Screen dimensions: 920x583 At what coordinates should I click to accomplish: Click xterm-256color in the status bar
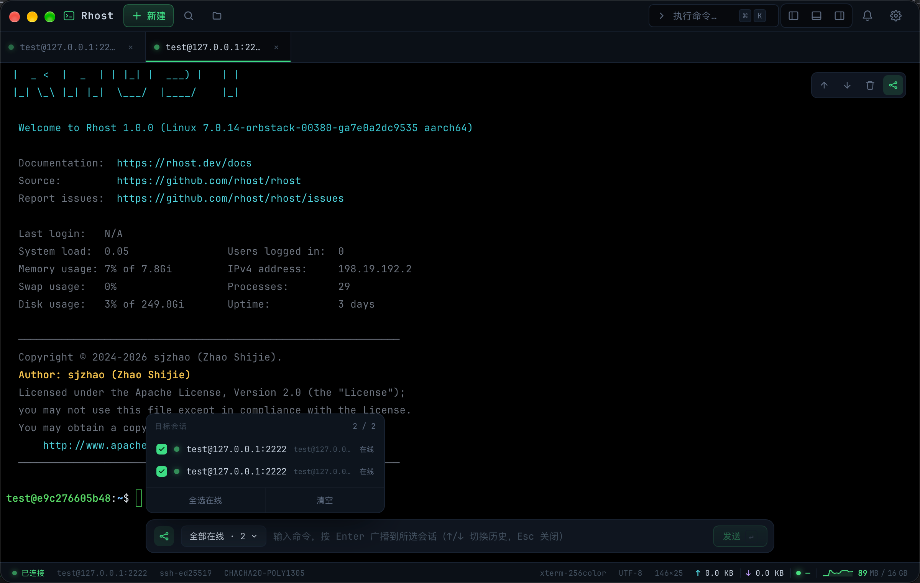(573, 573)
